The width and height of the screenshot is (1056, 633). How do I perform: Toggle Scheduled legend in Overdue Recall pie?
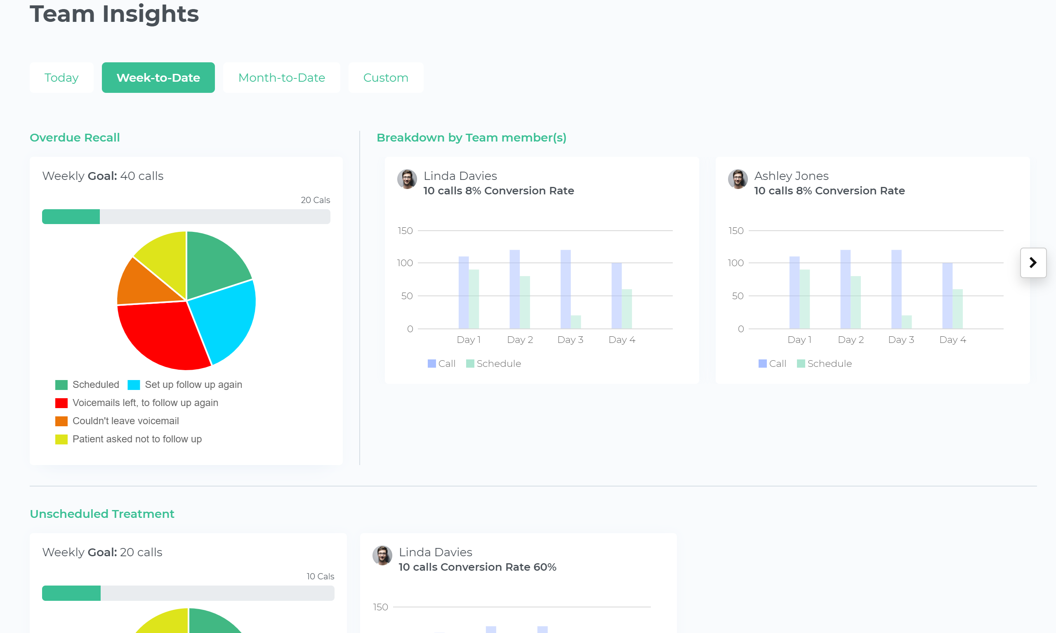tap(87, 385)
